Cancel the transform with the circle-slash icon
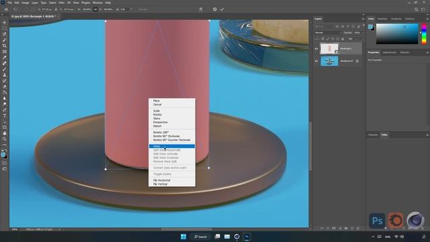Image resolution: width=430 pixels, height=242 pixels. 215,9
